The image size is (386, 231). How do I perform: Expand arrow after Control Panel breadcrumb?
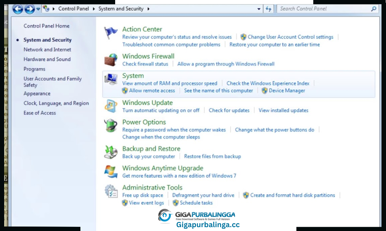(x=94, y=9)
